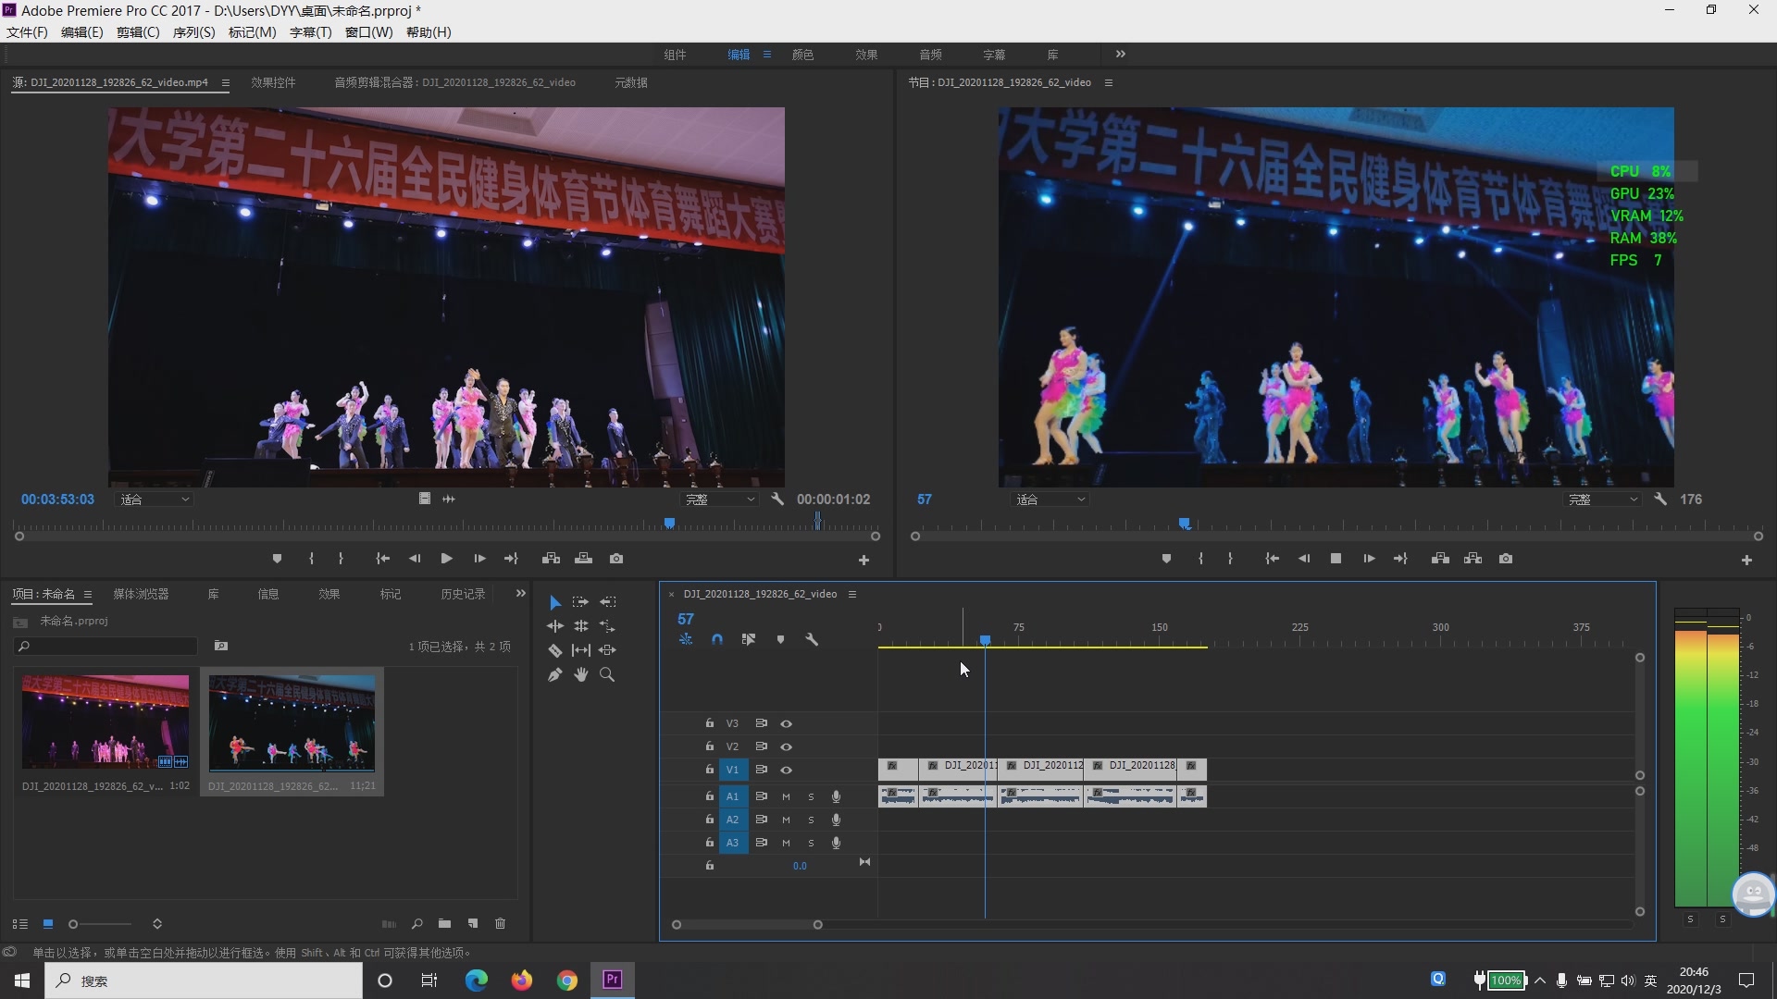Click the New Bin folder icon

pos(445,923)
